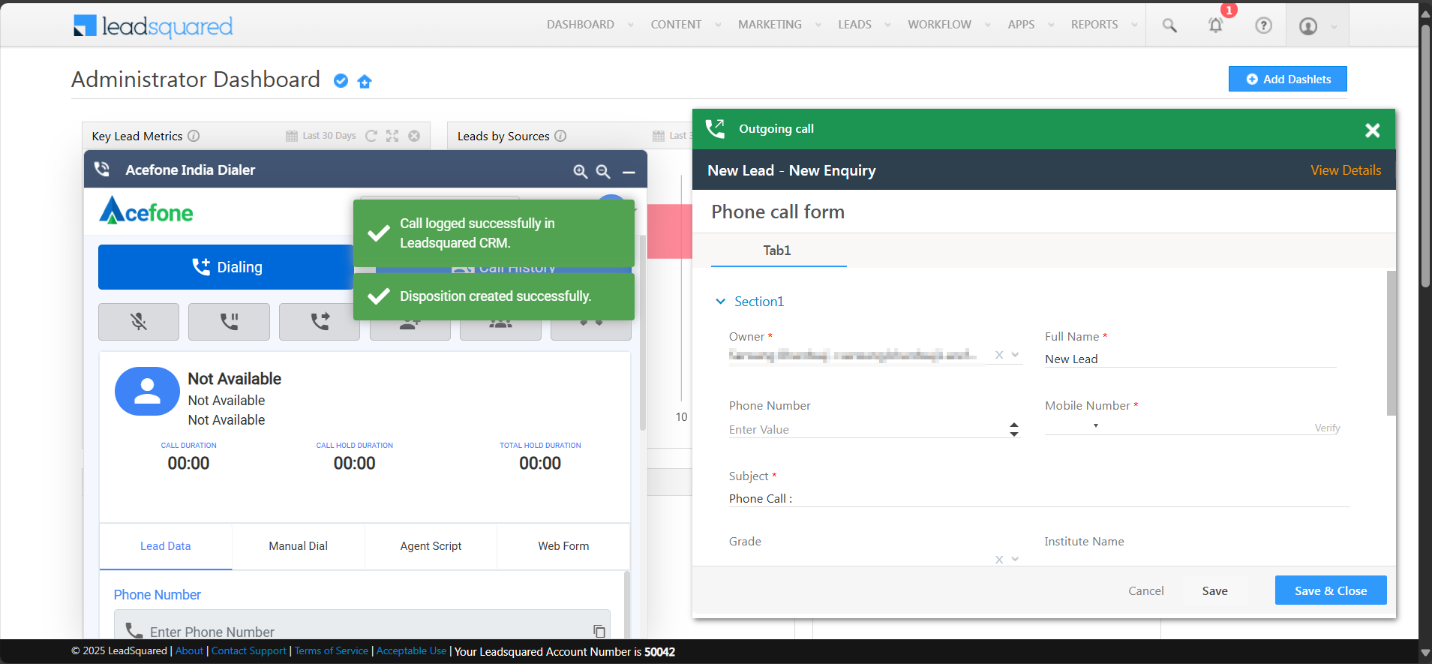Open the Acceptable Use footer link
This screenshot has height=664, width=1432.
(411, 650)
